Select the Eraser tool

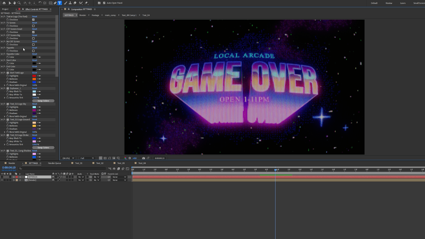pyautogui.click(x=74, y=3)
